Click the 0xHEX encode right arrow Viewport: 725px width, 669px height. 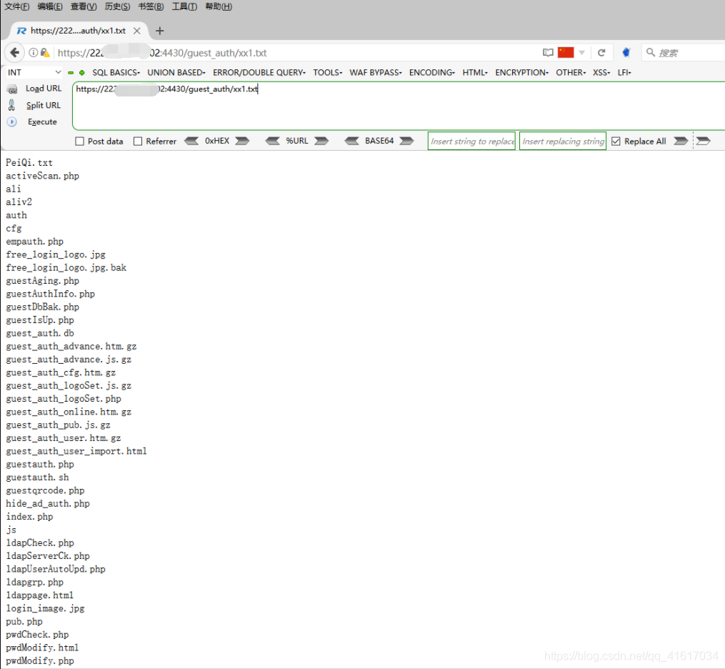tap(243, 142)
